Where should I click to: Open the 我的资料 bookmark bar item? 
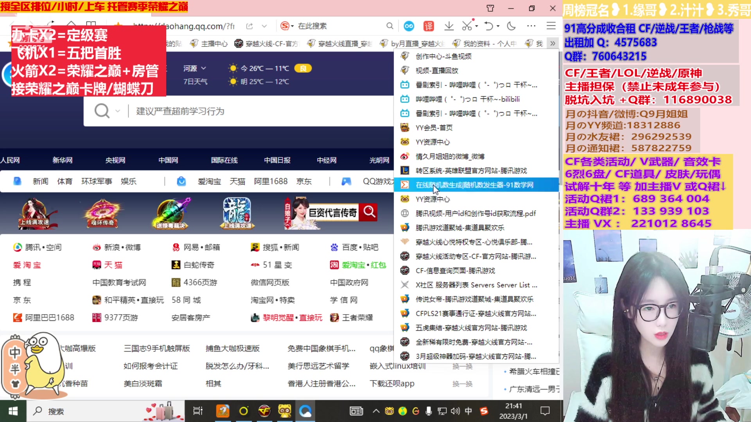485,44
